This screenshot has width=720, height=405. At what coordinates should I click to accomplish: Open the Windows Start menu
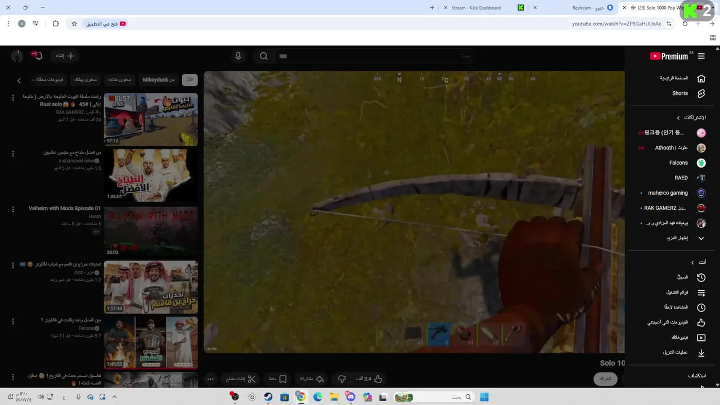(x=484, y=397)
